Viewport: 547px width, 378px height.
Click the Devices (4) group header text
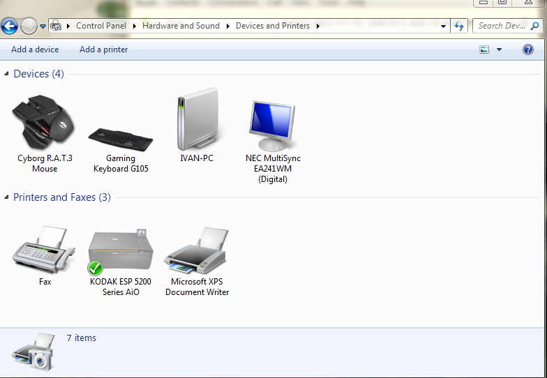(x=39, y=74)
